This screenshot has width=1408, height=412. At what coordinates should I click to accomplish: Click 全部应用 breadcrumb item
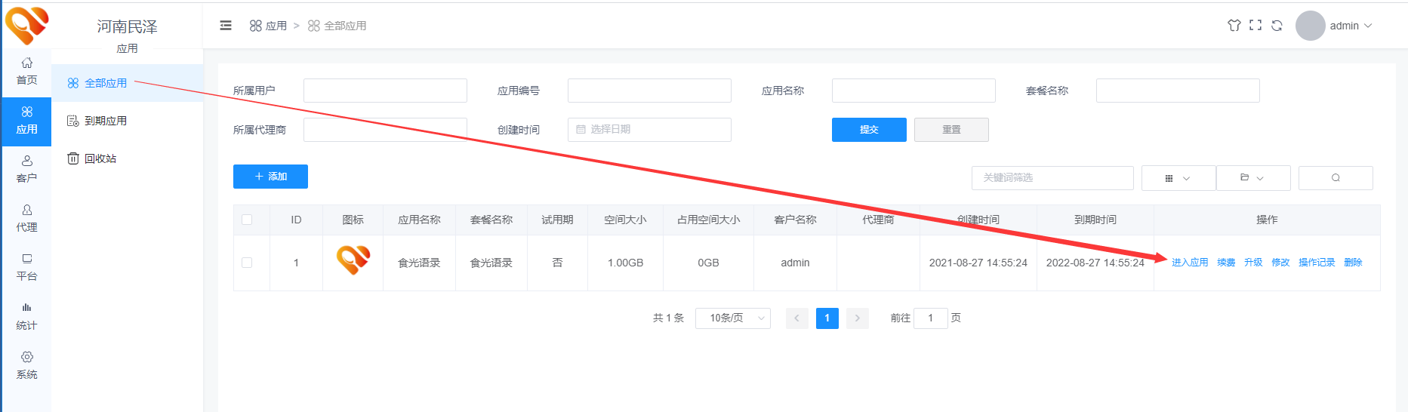tap(337, 26)
